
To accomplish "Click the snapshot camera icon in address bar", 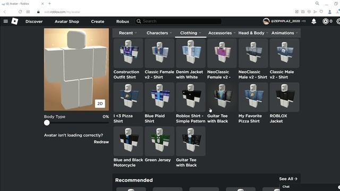I will tap(303, 12).
